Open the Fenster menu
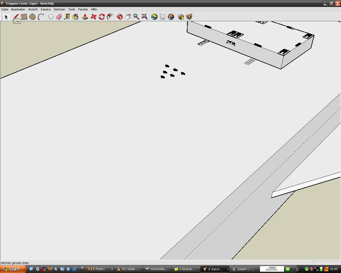341x273 pixels. [83, 9]
